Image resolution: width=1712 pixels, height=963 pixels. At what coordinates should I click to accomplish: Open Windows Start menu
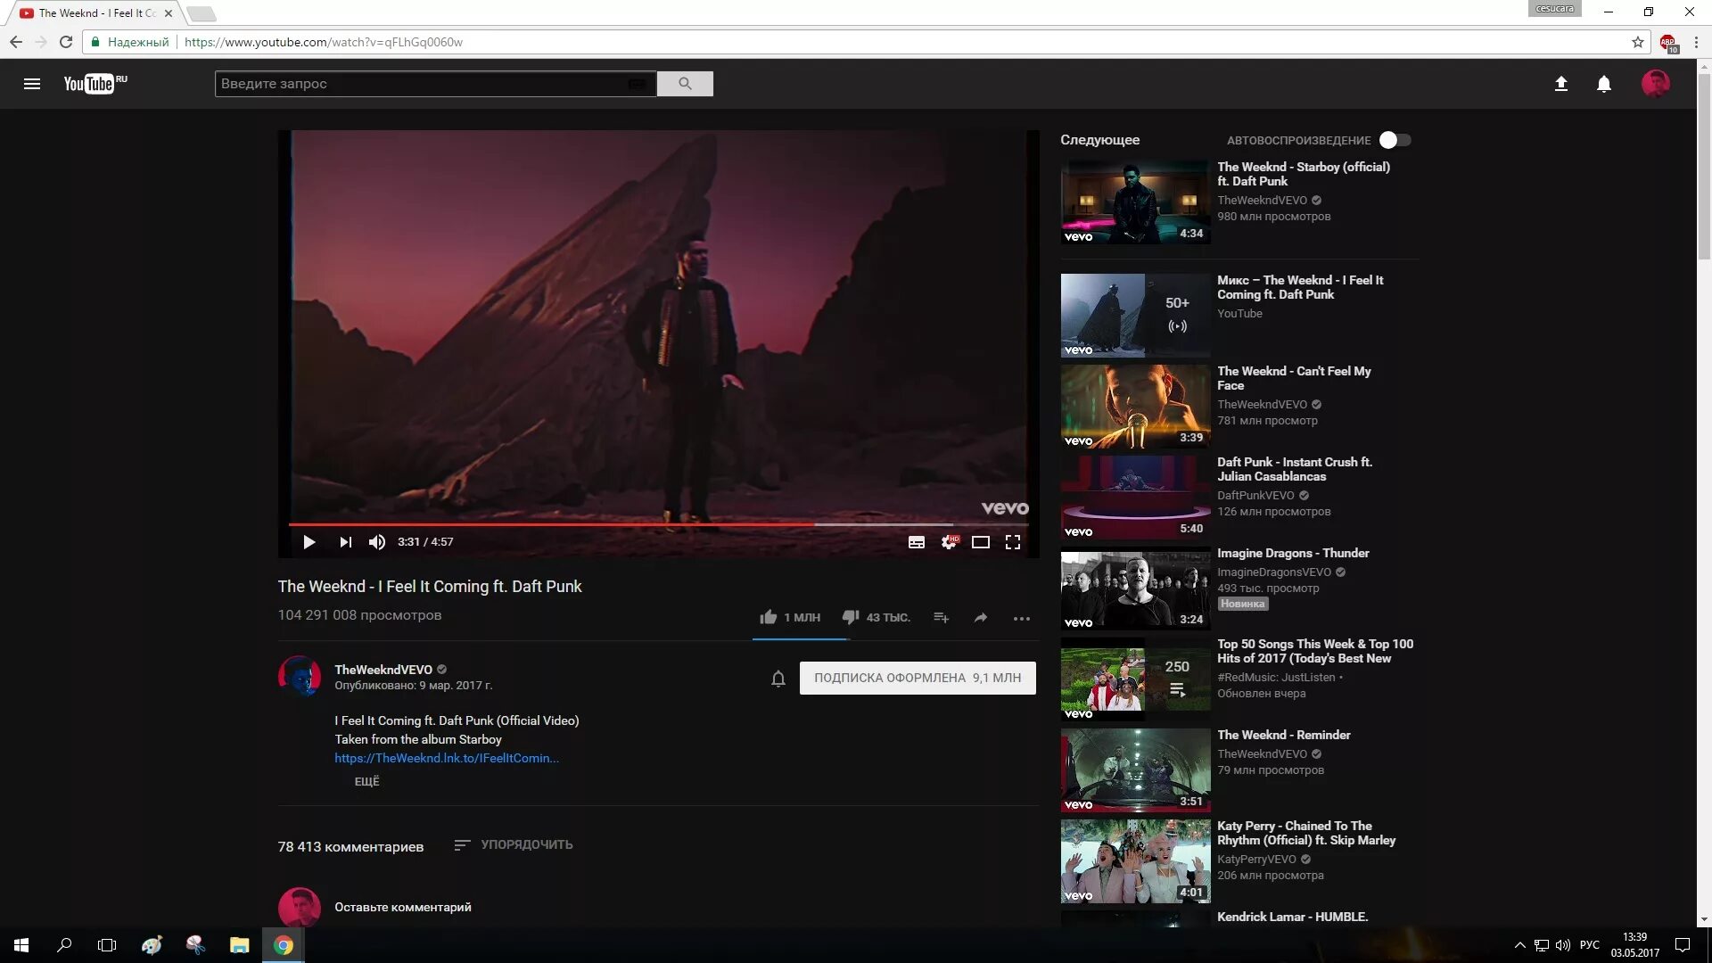click(21, 945)
